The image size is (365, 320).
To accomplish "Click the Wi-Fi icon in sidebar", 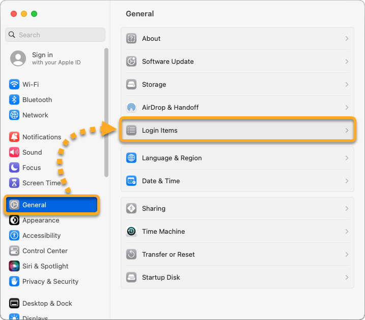I will 14,84.
